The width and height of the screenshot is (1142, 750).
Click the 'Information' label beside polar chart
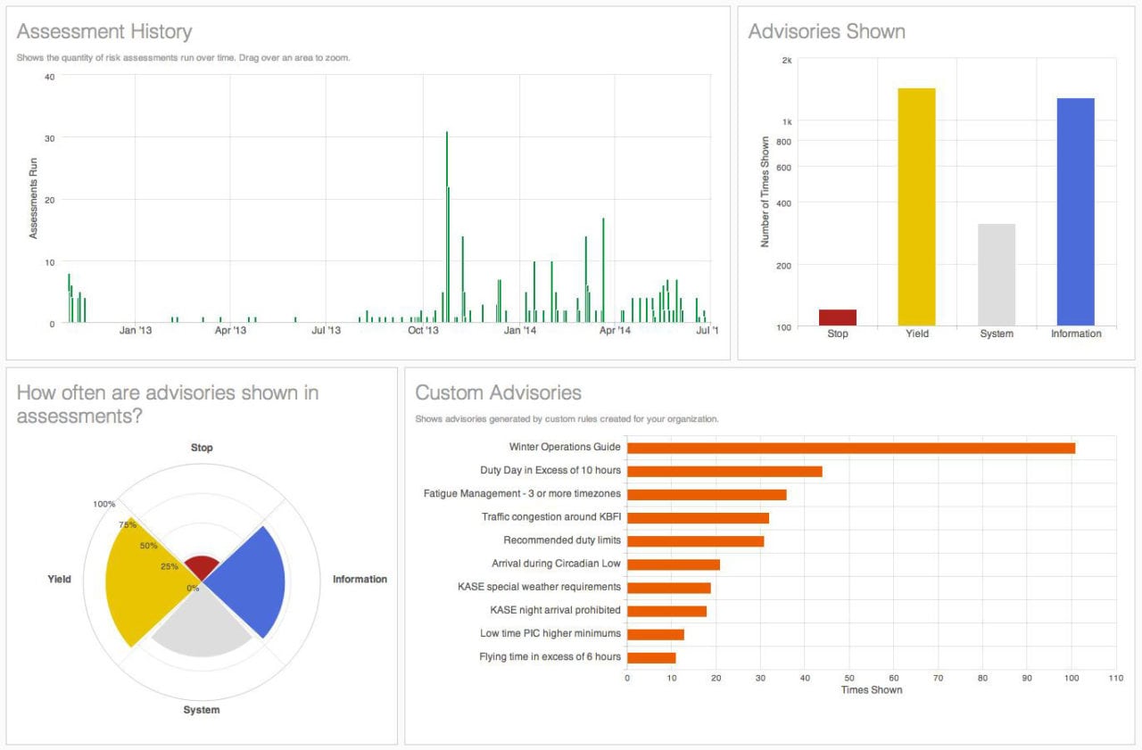(360, 580)
